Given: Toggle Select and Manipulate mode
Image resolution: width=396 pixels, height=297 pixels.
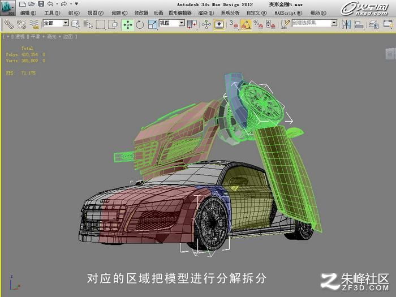Looking at the screenshot, I should pos(206,24).
